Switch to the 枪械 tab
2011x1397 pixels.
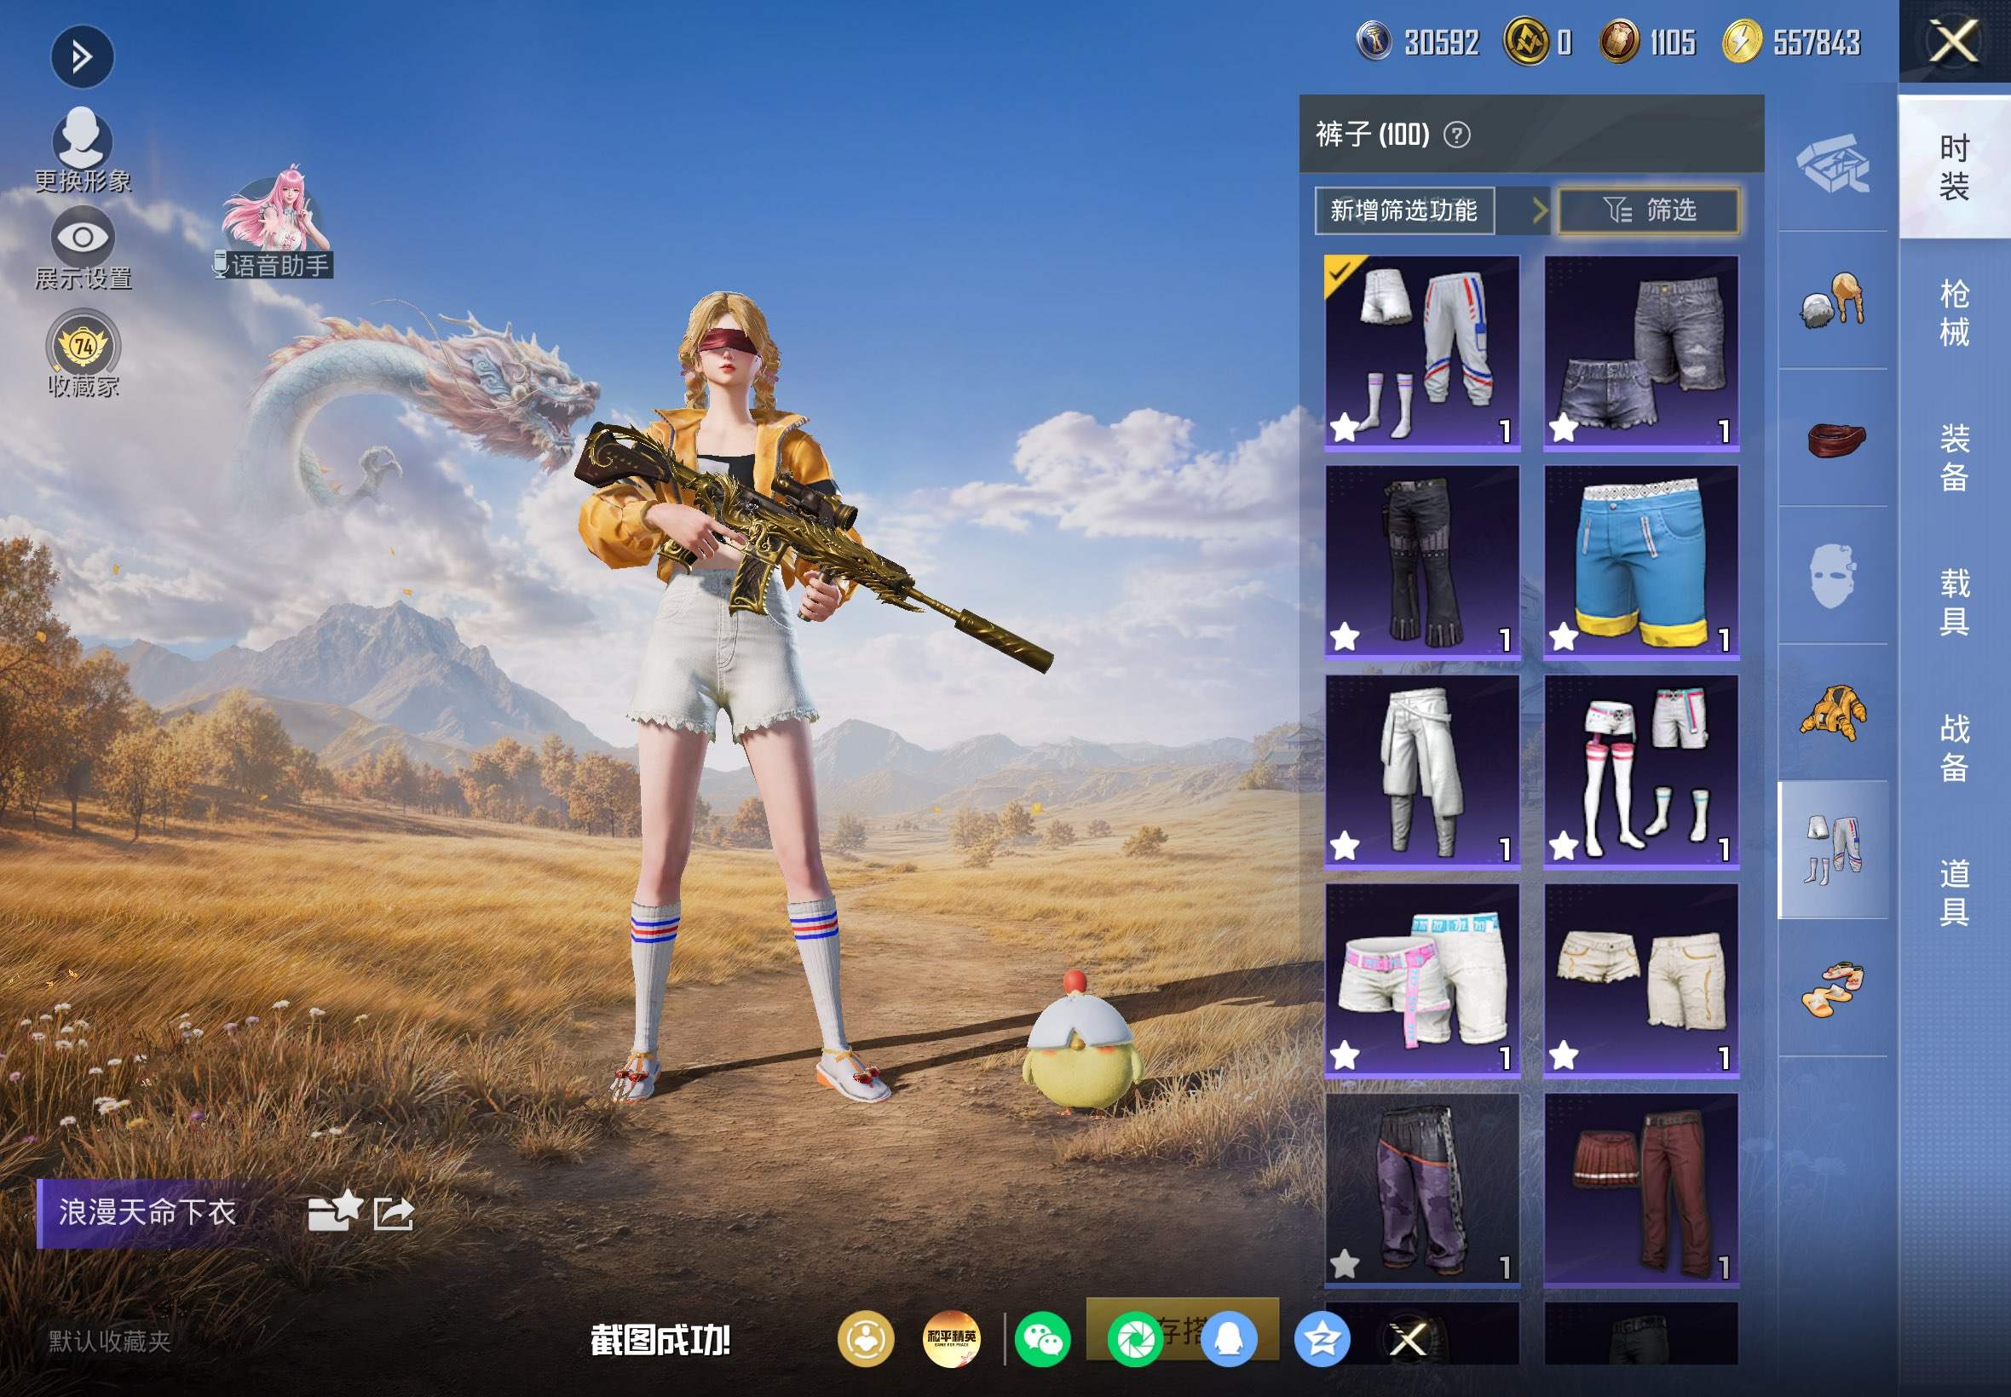click(1954, 313)
